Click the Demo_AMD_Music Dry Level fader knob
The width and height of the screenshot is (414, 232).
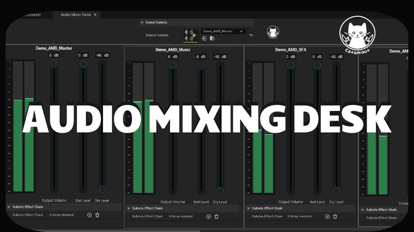[220, 191]
